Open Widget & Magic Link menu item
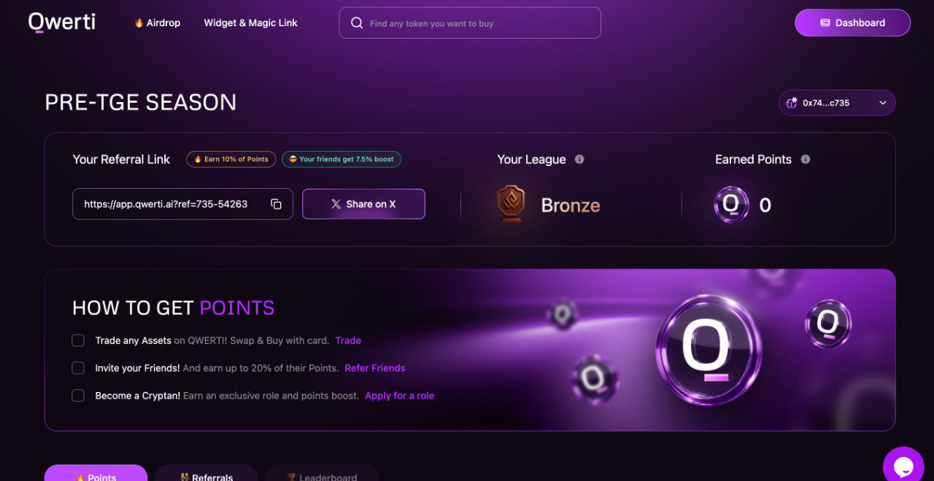The height and width of the screenshot is (481, 934). [250, 23]
